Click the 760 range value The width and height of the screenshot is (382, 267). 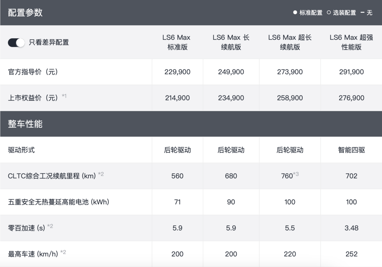[287, 176]
